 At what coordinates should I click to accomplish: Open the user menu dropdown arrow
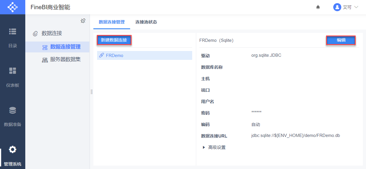tap(357, 7)
